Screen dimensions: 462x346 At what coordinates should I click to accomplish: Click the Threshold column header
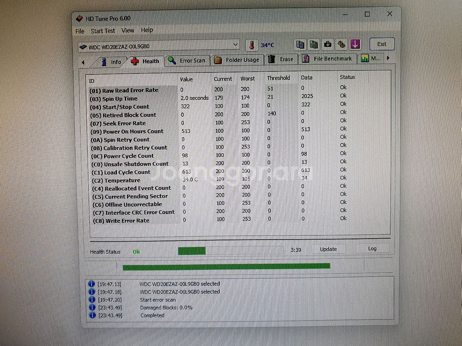[x=279, y=78]
